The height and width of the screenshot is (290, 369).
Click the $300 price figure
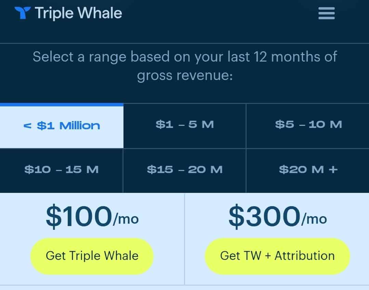264,217
